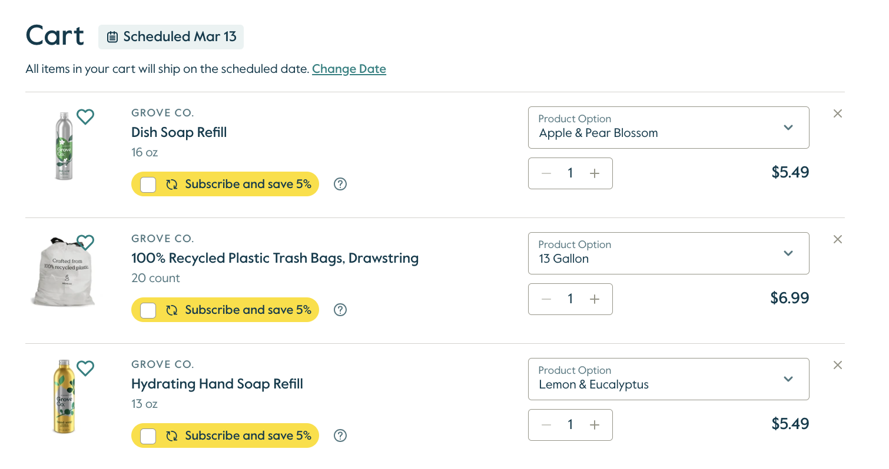This screenshot has height=469, width=889.
Task: Favorite the Dish Soap Refill with heart icon
Action: 85,117
